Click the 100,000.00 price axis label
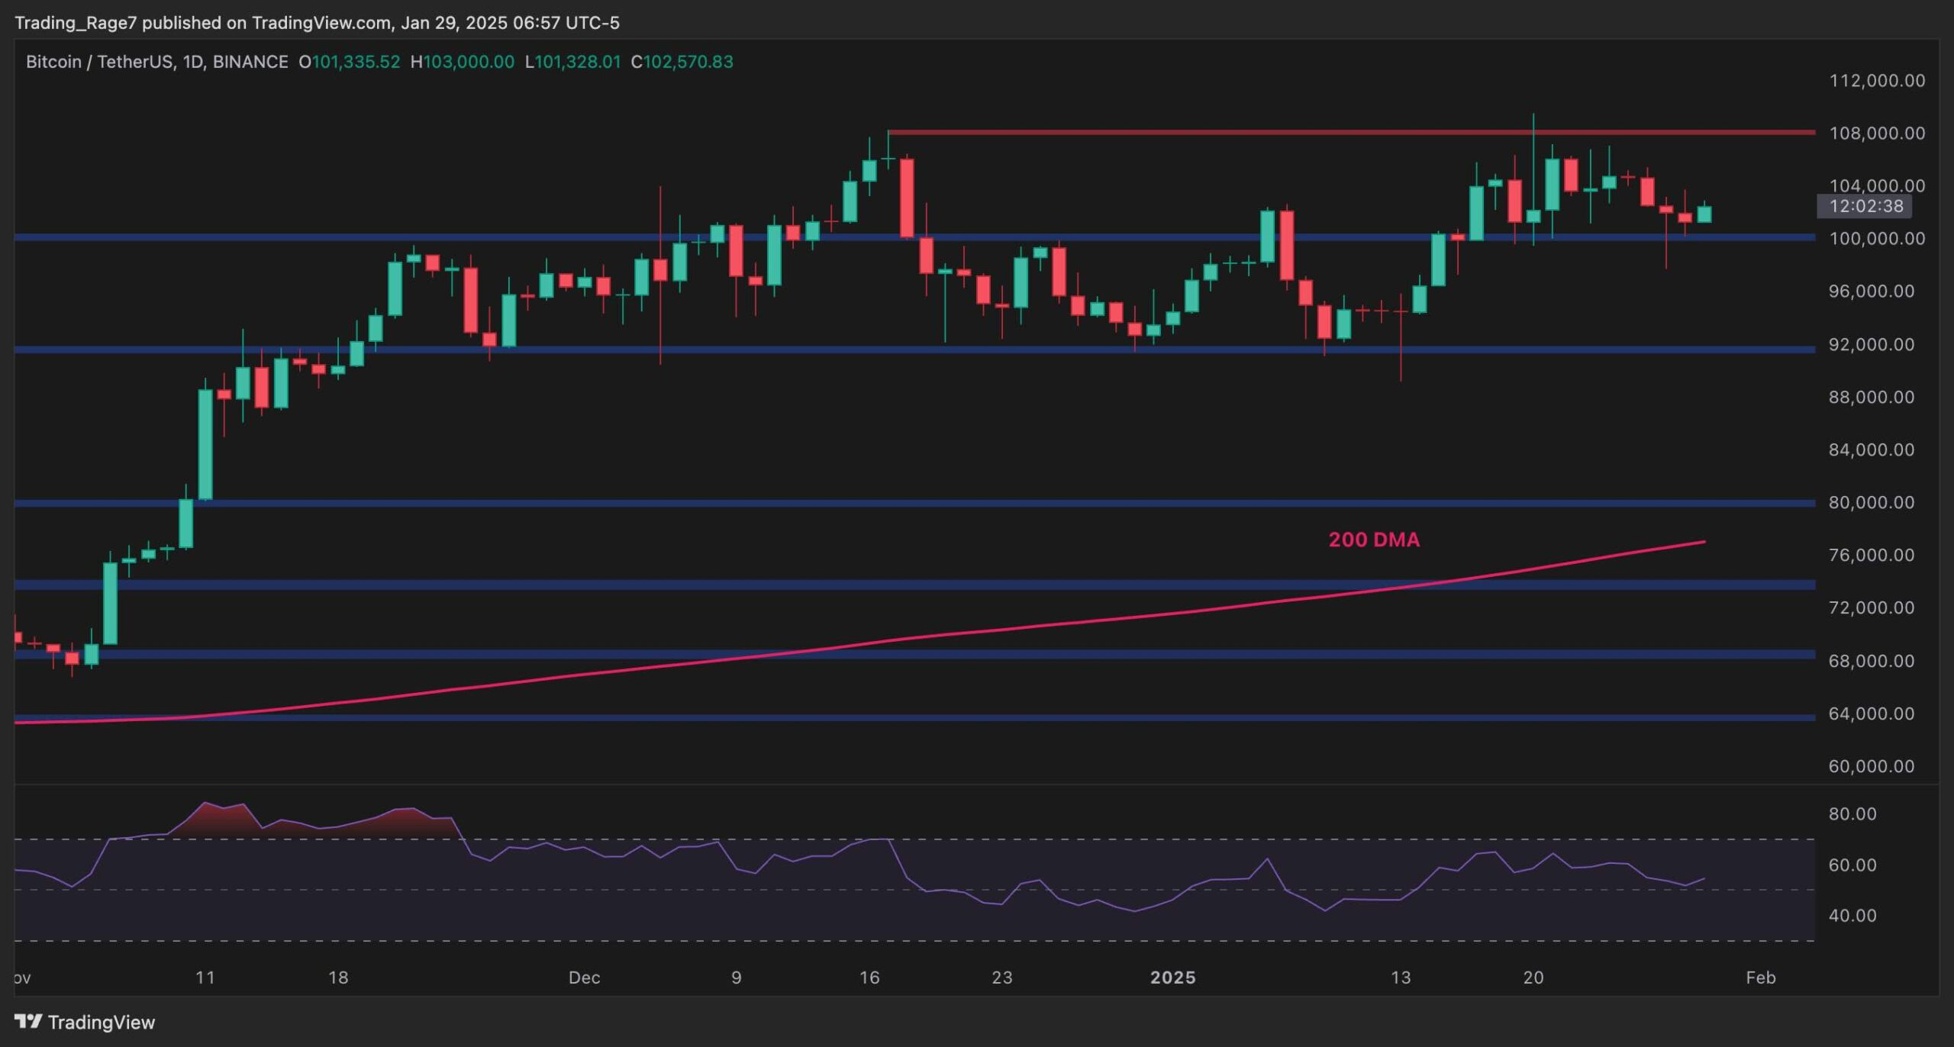 tap(1876, 238)
